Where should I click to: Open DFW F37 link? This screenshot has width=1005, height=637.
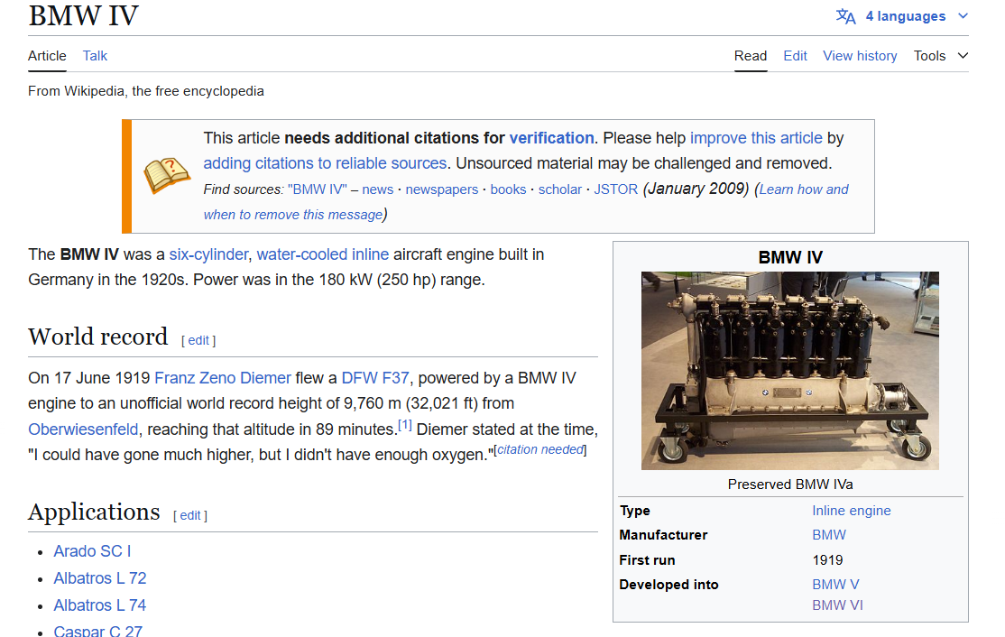pyautogui.click(x=375, y=378)
